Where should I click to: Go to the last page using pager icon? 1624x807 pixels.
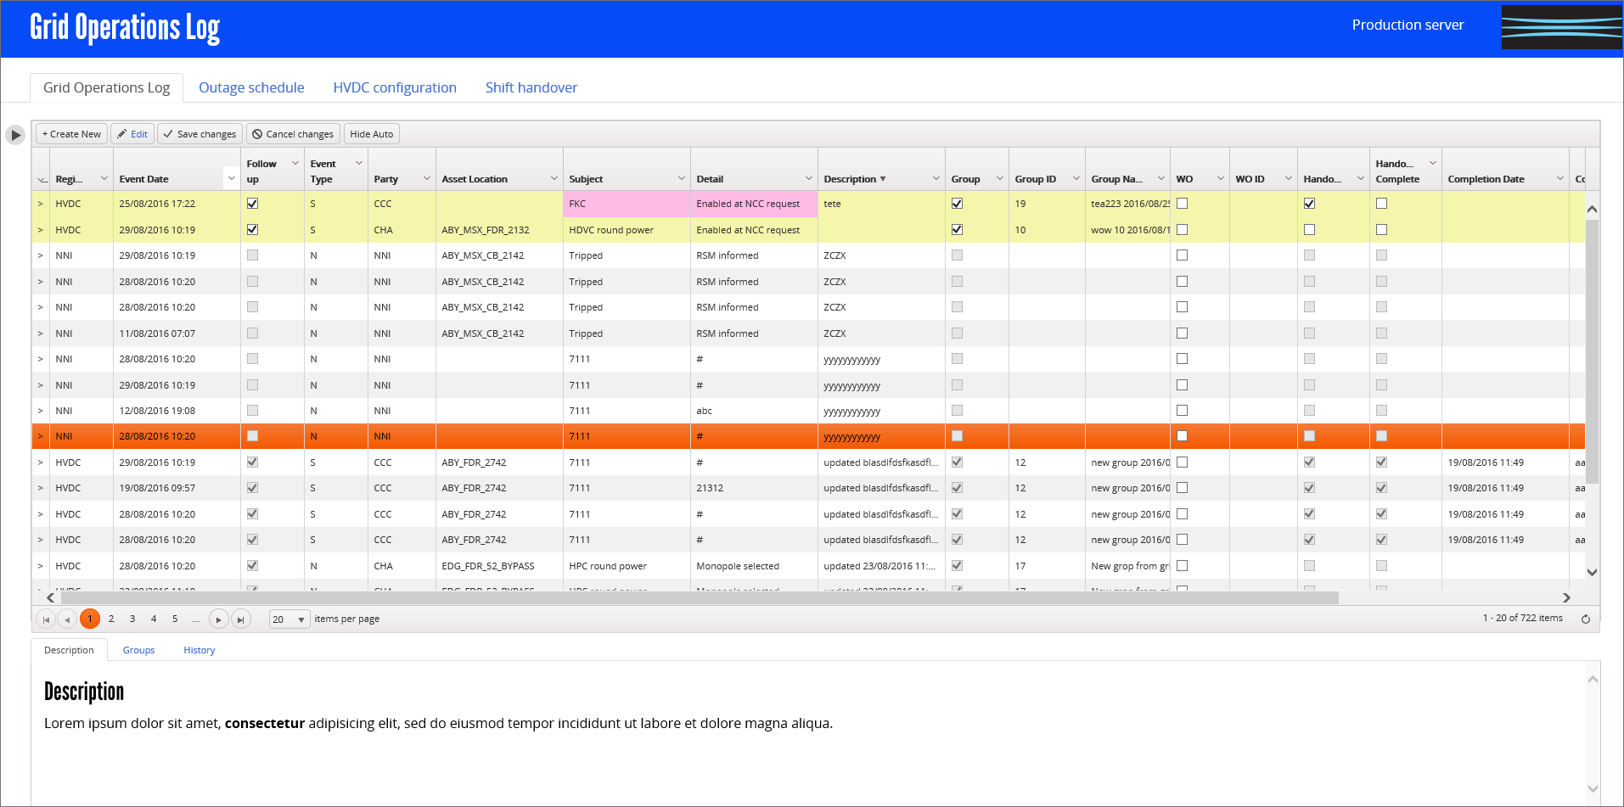coord(241,619)
